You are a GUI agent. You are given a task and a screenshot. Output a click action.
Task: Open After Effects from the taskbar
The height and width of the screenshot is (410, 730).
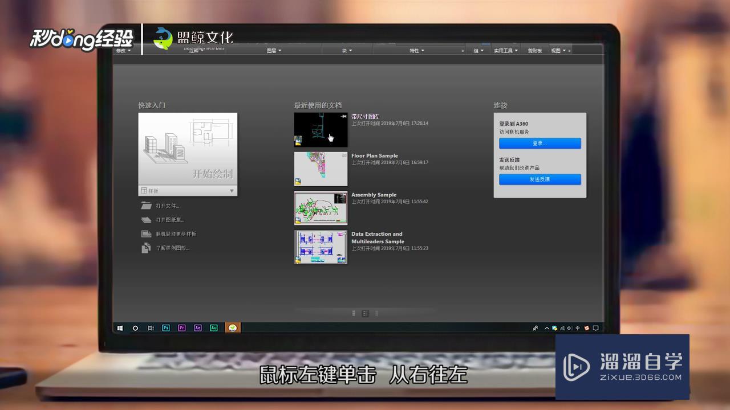point(197,328)
